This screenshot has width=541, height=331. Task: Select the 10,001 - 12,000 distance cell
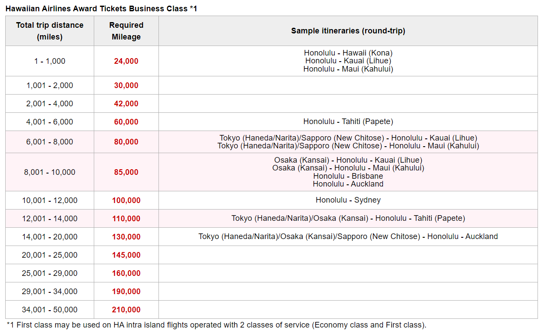pyautogui.click(x=49, y=200)
